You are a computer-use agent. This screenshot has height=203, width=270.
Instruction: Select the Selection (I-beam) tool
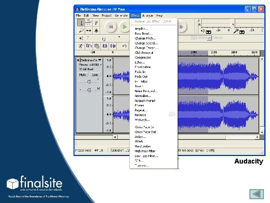coord(81,23)
